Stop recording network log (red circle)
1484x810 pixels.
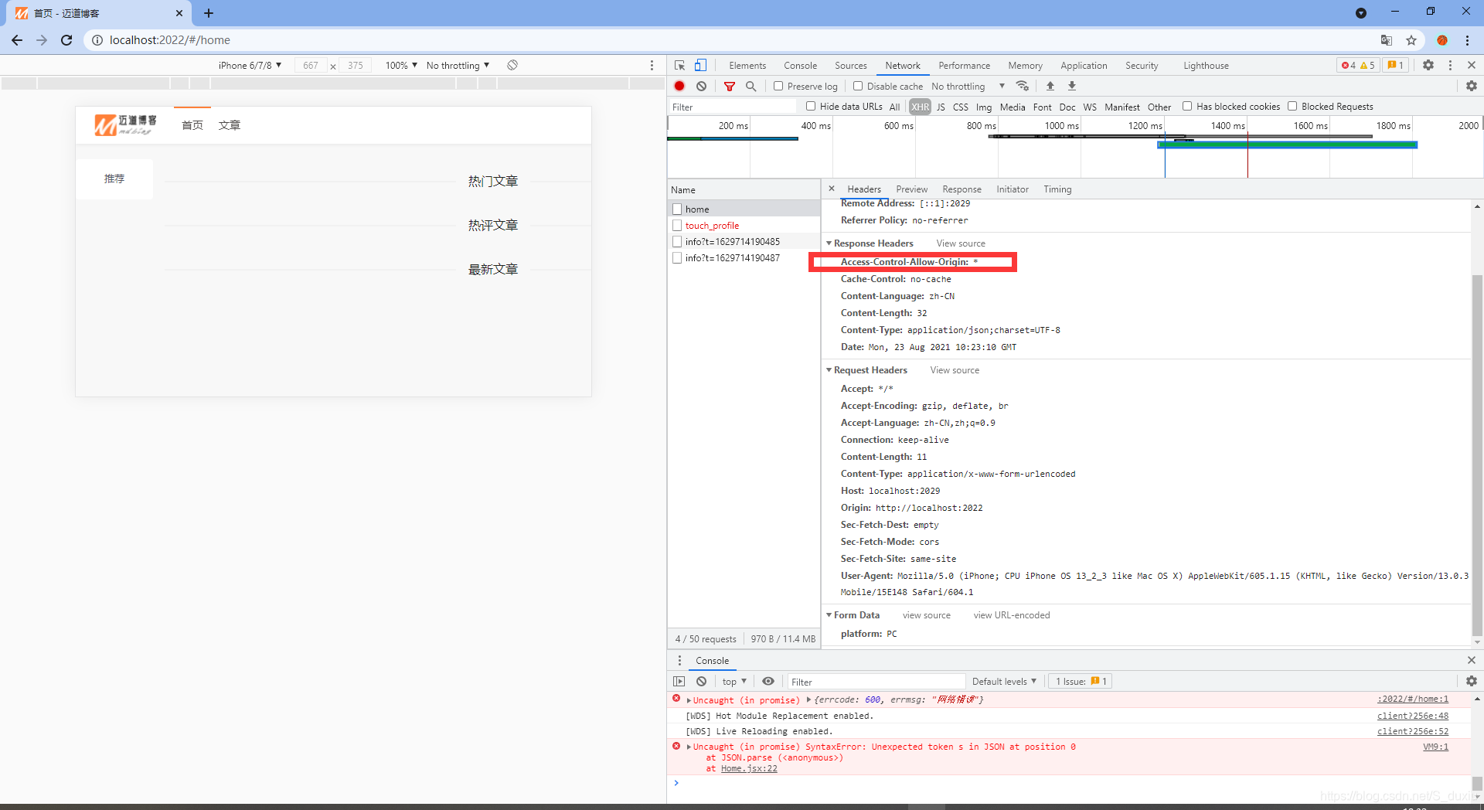point(679,86)
